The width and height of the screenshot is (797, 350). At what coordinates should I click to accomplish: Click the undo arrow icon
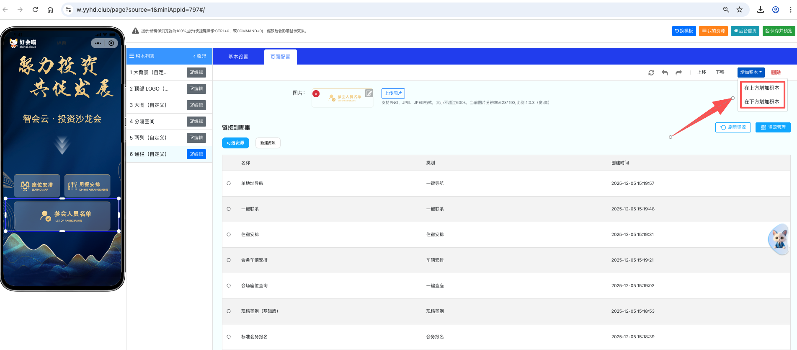coord(665,73)
